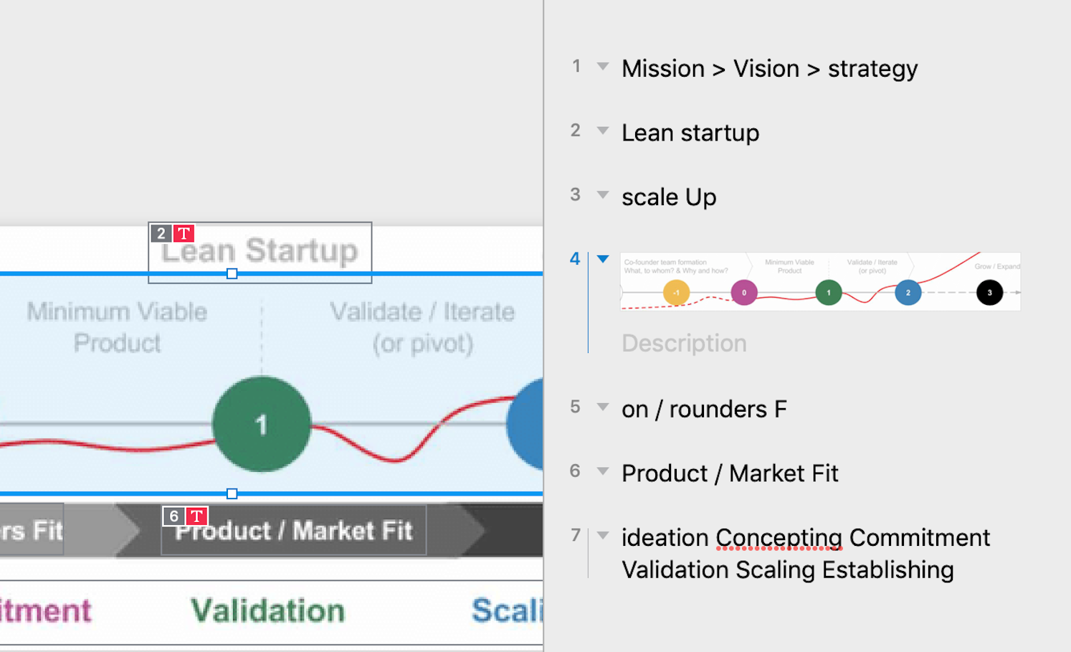Click the green circle numbered 1
Viewport: 1071px width, 652px height.
pos(262,424)
